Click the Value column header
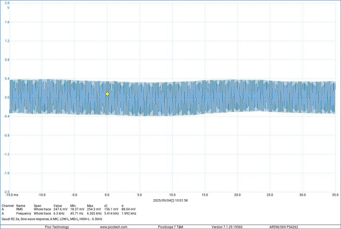 (x=58, y=206)
